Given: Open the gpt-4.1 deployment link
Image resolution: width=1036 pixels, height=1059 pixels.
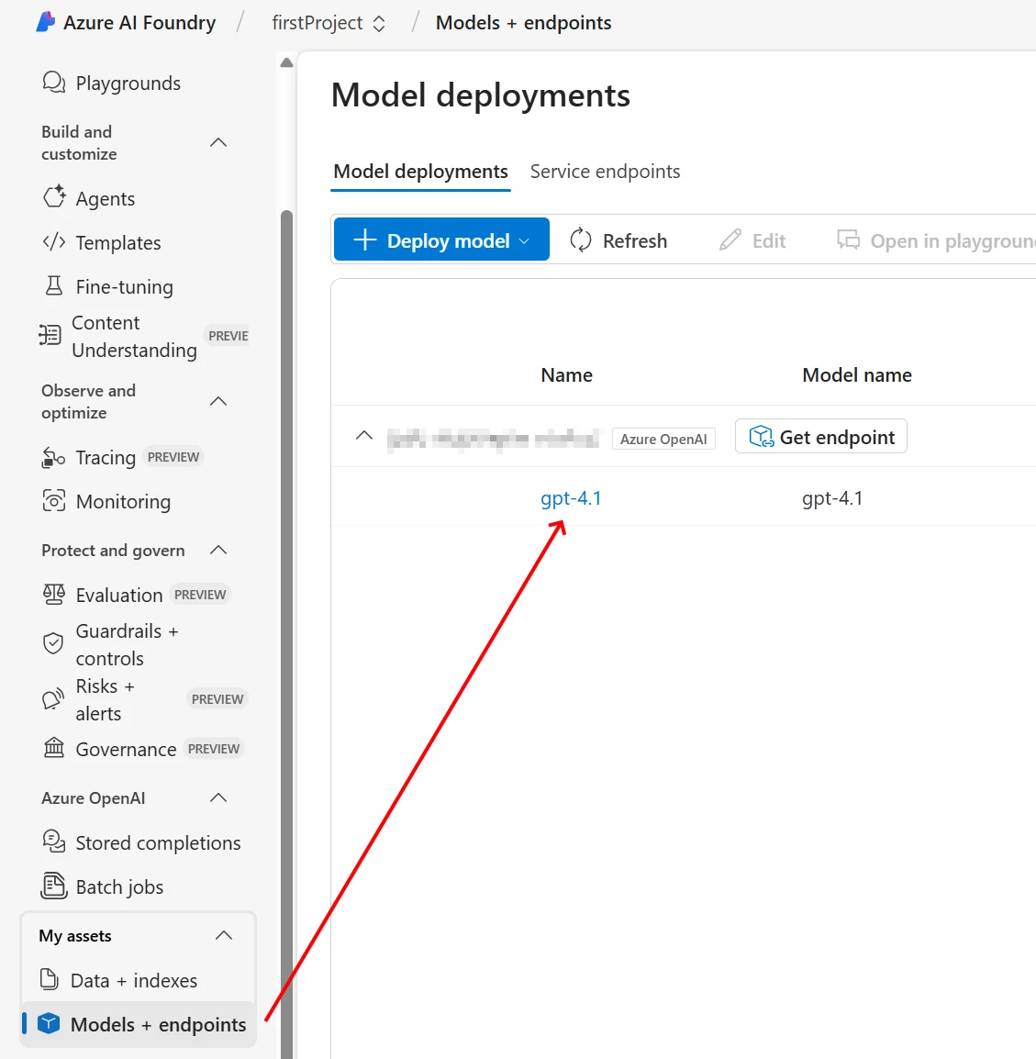Looking at the screenshot, I should coord(571,498).
